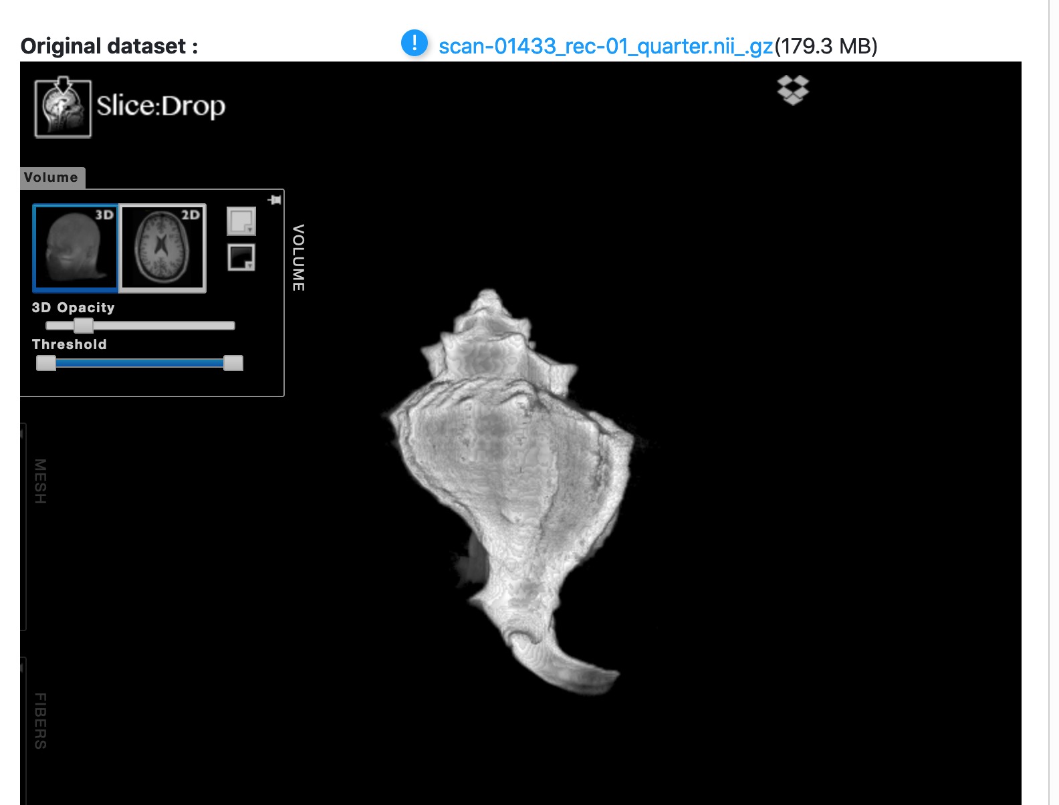Screen dimensions: 1059x805
Task: Click the Original dataset heading
Action: (110, 46)
